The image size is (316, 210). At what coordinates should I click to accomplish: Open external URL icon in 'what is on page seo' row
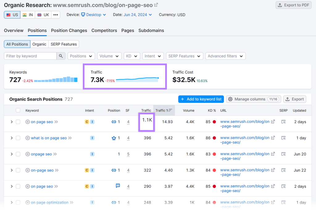point(273,138)
